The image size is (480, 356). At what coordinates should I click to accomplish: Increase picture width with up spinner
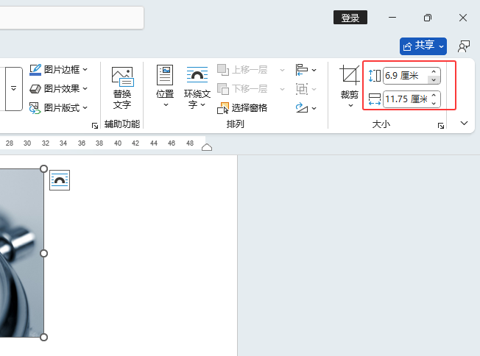434,96
